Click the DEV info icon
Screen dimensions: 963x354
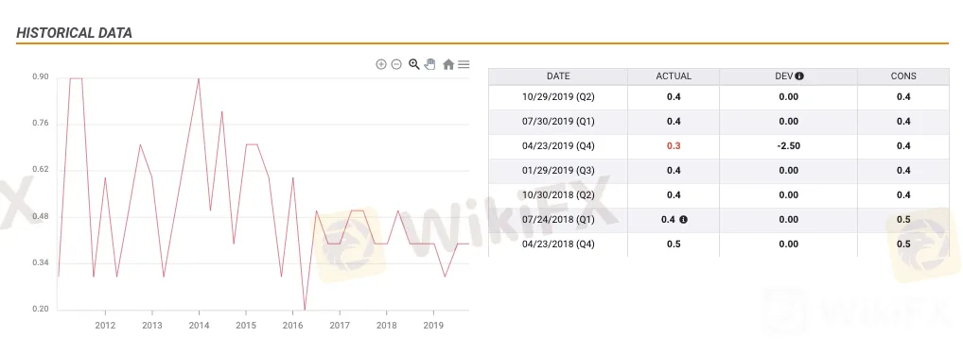(x=799, y=76)
